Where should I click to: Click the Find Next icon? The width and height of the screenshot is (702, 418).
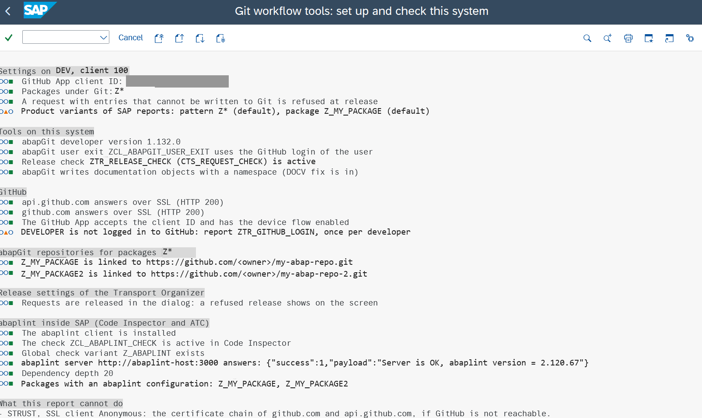pos(608,38)
